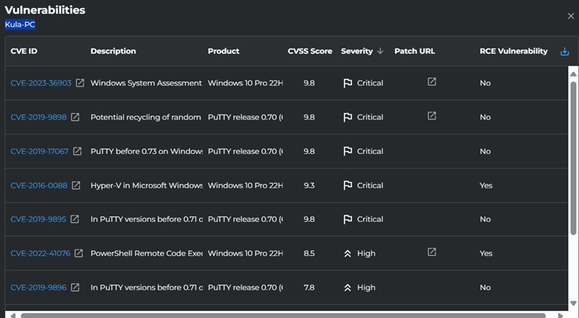579x318 pixels.
Task: Click the horizontal scrollbar at bottom
Action: tap(281, 315)
